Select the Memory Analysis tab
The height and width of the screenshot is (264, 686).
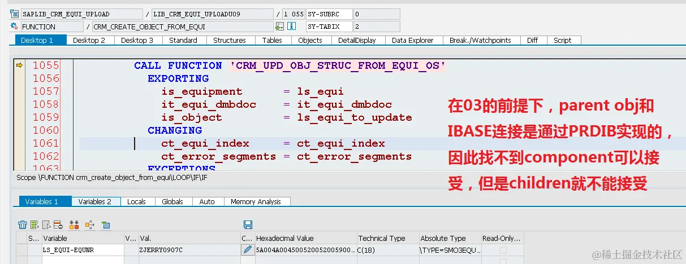(257, 201)
